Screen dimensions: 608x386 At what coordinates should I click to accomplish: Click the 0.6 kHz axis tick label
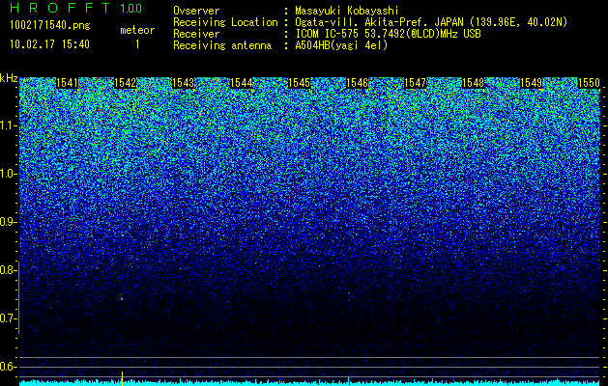coord(9,367)
